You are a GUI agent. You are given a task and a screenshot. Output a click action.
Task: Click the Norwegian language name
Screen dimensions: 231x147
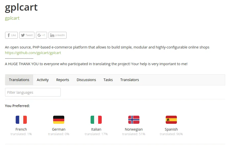(x=134, y=129)
